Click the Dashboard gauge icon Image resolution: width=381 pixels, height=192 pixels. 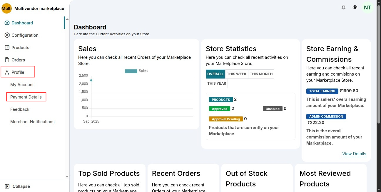coord(7,23)
